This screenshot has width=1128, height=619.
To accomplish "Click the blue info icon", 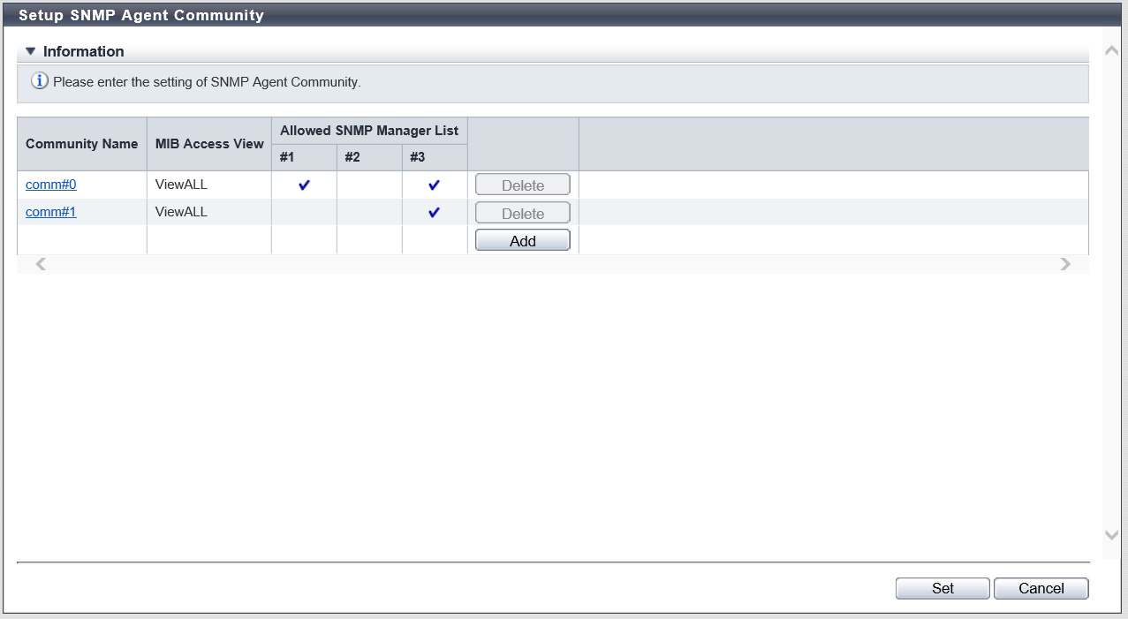I will [x=40, y=82].
